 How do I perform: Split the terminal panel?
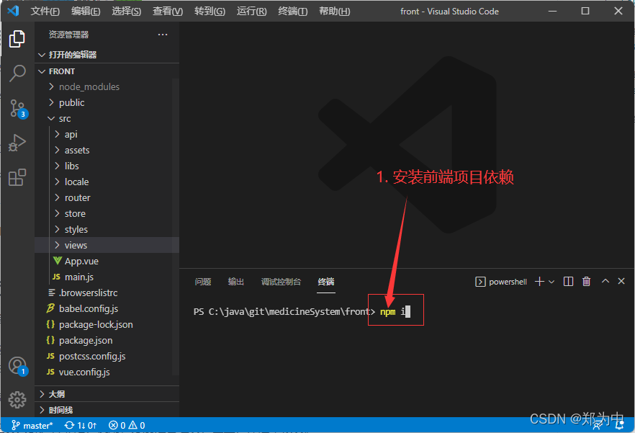coord(568,282)
